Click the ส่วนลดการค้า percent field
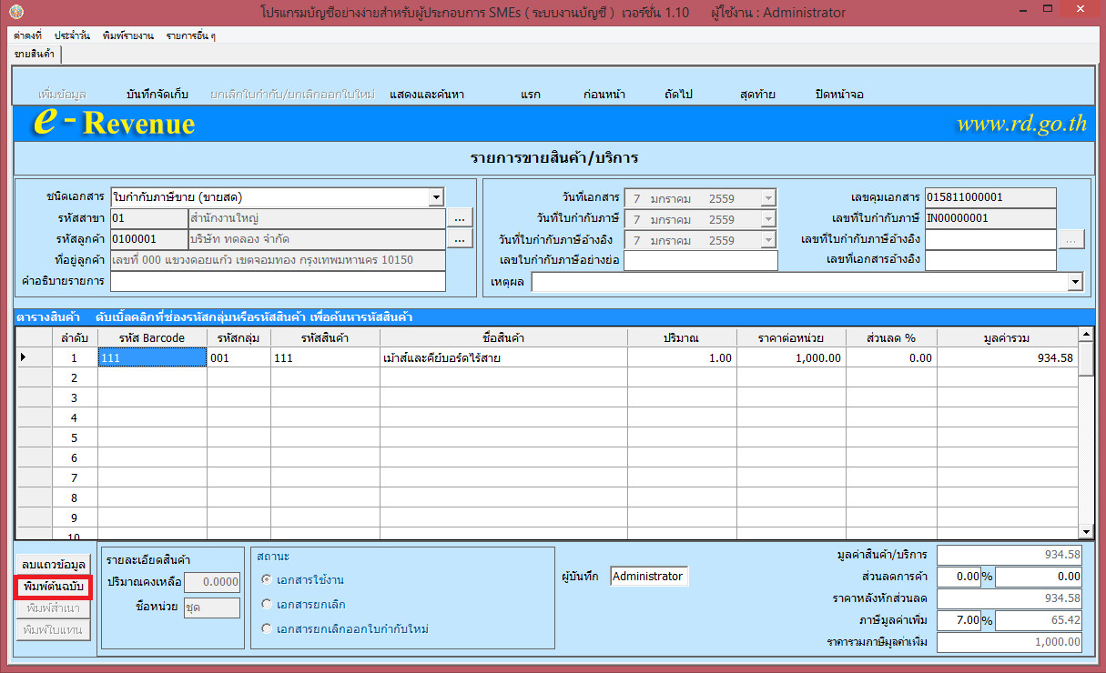Viewport: 1106px width, 673px height. pos(959,577)
